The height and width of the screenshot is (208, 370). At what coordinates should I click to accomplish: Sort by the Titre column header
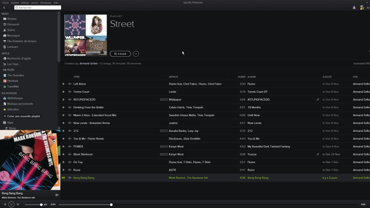pyautogui.click(x=76, y=77)
